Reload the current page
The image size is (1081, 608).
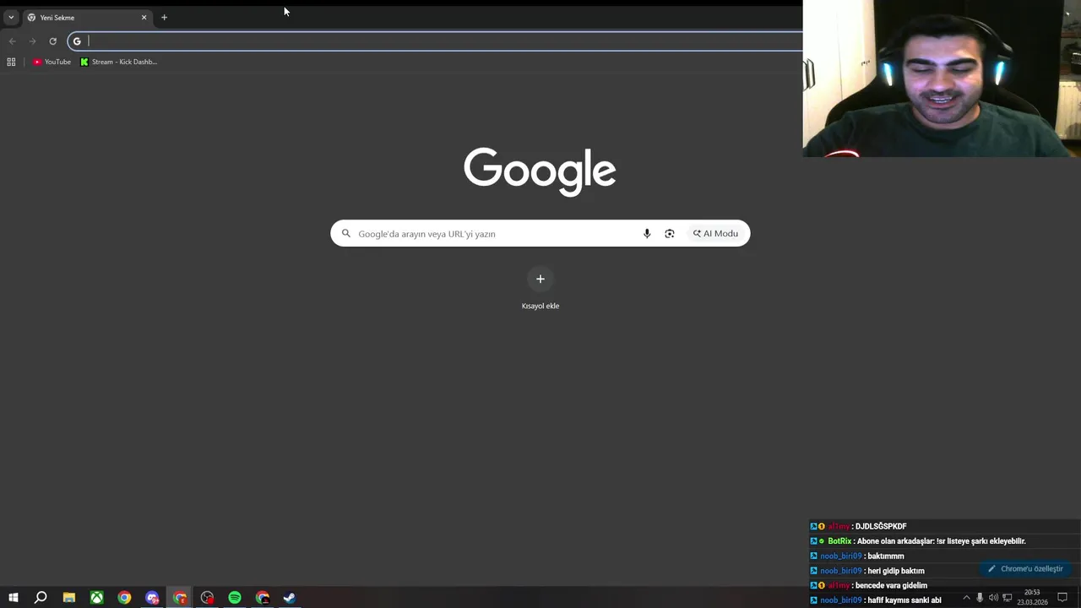(x=52, y=41)
